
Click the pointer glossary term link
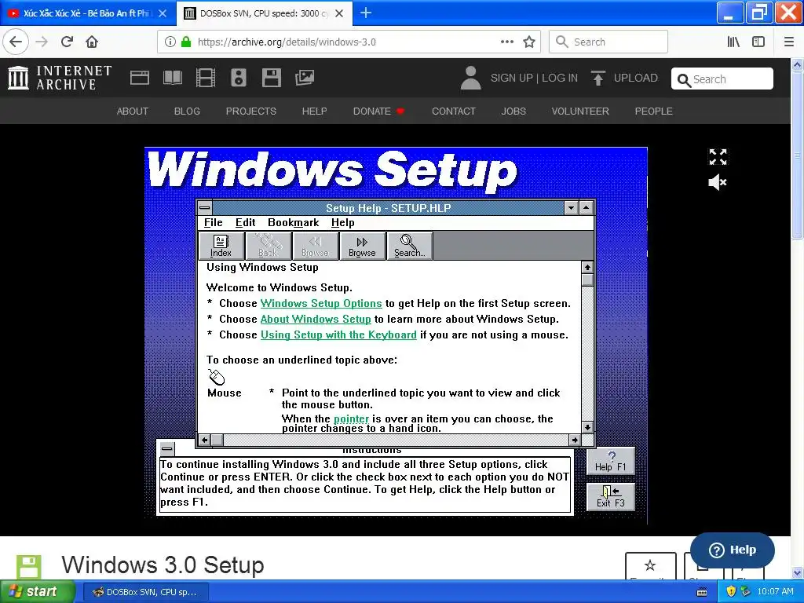351,419
